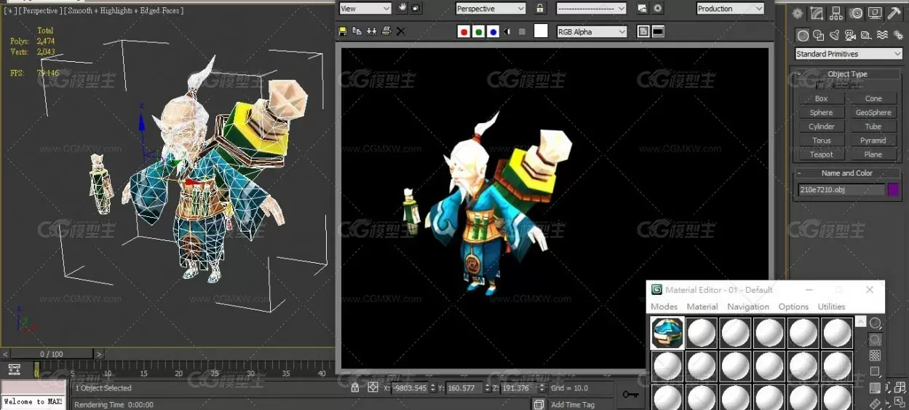
Task: Open the Standard Primitives dropdown
Action: pyautogui.click(x=849, y=54)
